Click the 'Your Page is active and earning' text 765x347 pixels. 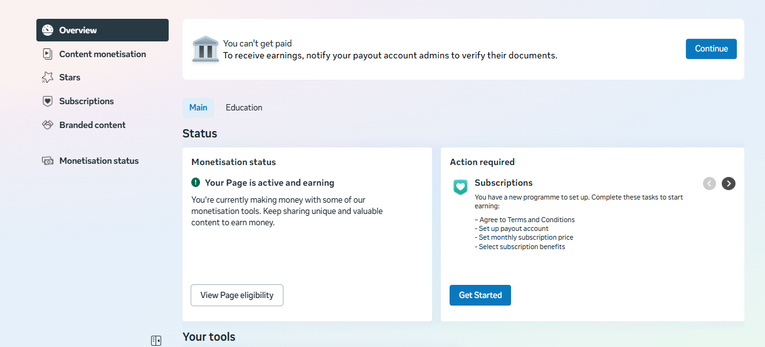pos(270,183)
